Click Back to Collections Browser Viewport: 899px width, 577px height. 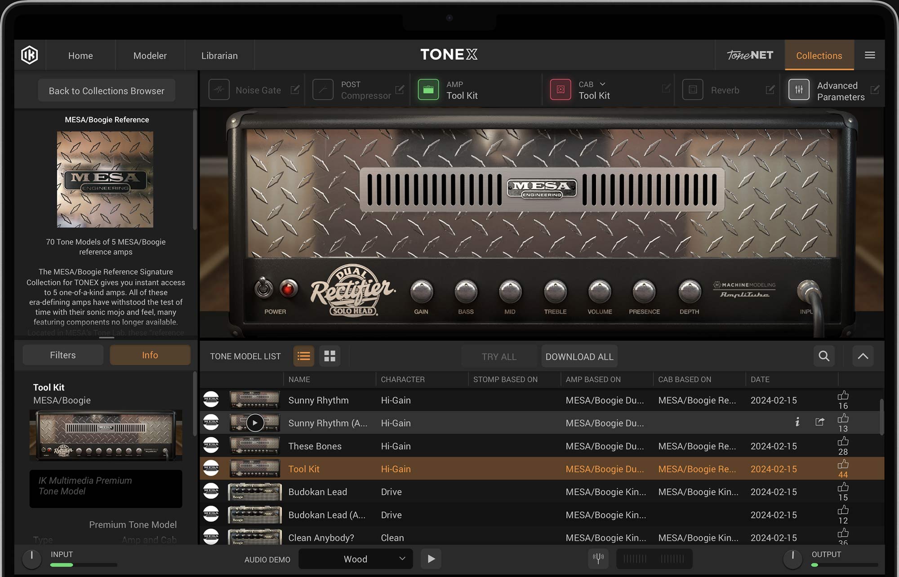[x=106, y=90]
